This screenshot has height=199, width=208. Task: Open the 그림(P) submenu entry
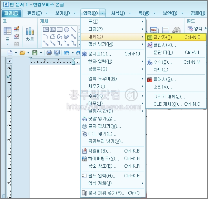pos(113,29)
